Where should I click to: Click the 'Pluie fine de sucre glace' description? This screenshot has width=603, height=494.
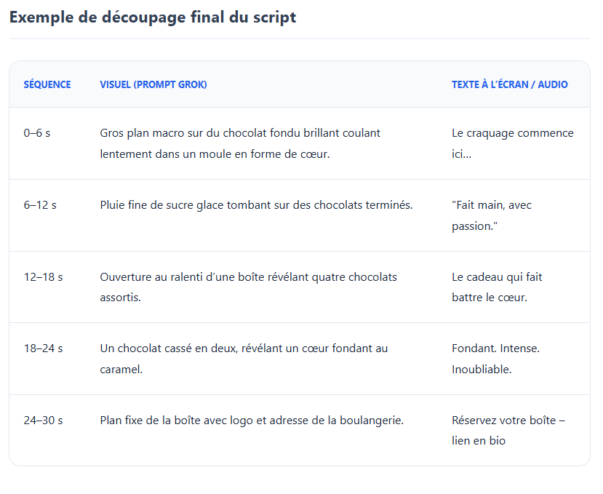point(256,205)
